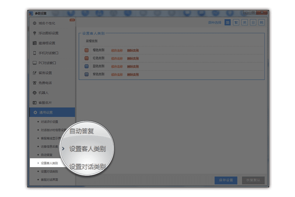The width and height of the screenshot is (295, 197).
Task: Click 修改名称 for 蓝色类别
Action: coord(117,66)
